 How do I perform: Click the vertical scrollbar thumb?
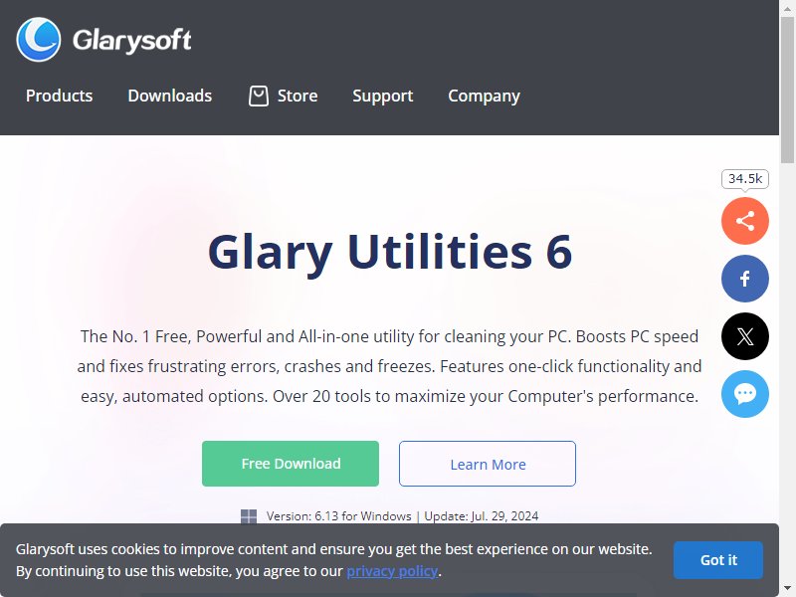787,91
